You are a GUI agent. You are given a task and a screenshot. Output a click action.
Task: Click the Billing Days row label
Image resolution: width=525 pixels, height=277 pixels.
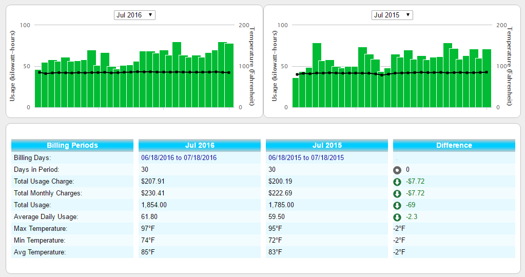coord(32,157)
